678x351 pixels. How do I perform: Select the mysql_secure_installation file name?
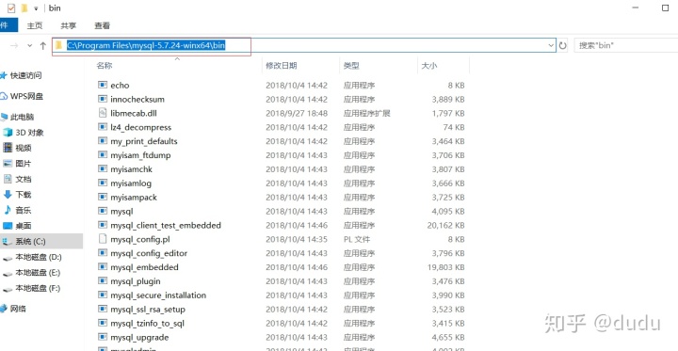[158, 295]
